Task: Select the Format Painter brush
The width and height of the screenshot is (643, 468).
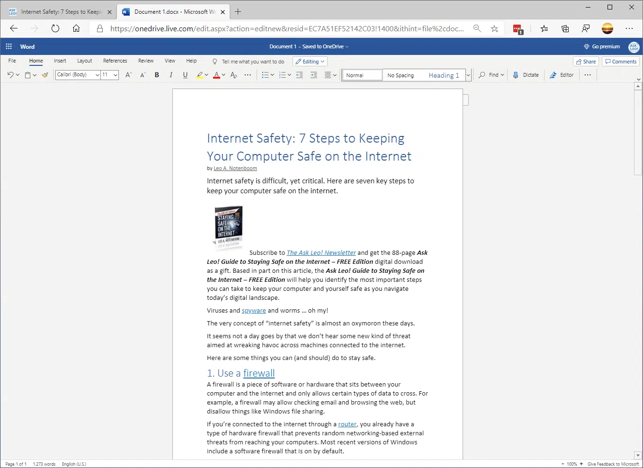Action: tap(45, 75)
